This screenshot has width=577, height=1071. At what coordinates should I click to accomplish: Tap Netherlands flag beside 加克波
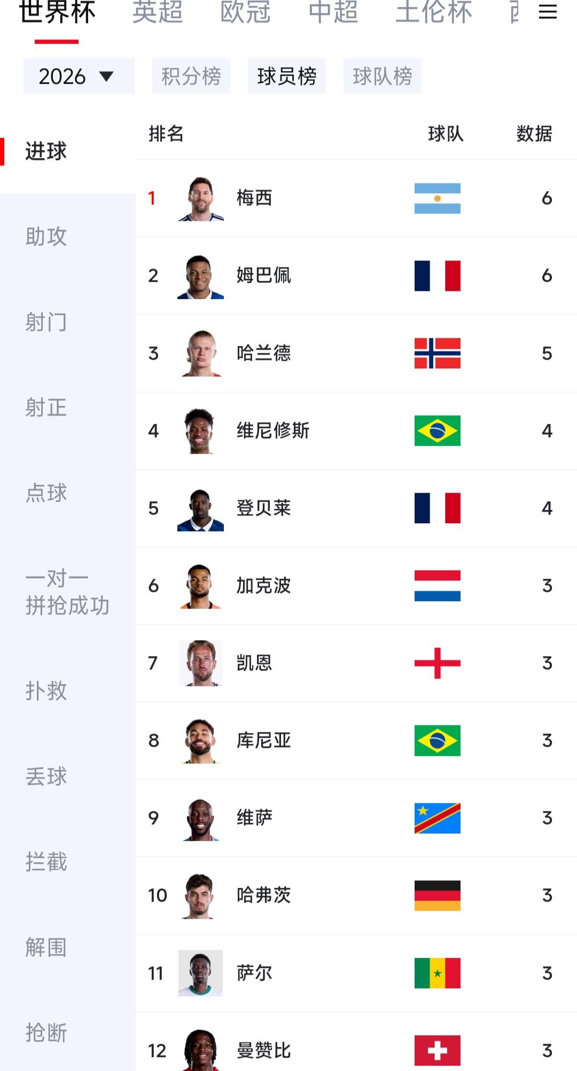(437, 586)
